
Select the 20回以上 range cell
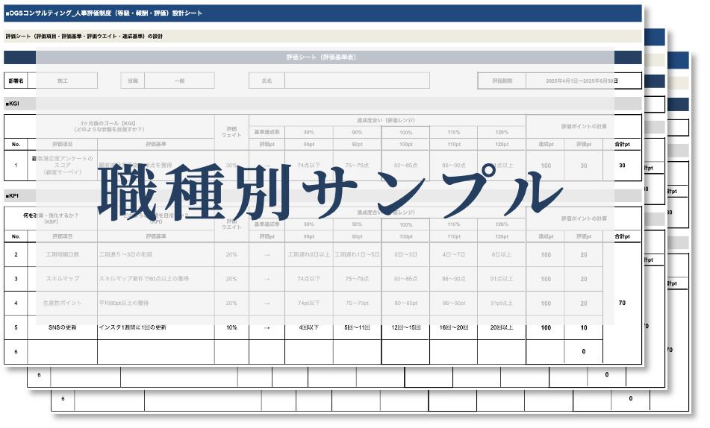[x=502, y=327]
